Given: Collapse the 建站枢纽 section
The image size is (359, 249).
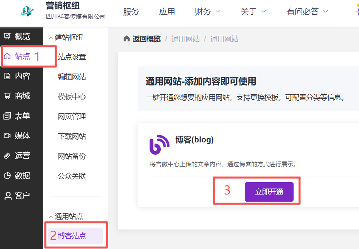Looking at the screenshot, I should click(x=51, y=37).
